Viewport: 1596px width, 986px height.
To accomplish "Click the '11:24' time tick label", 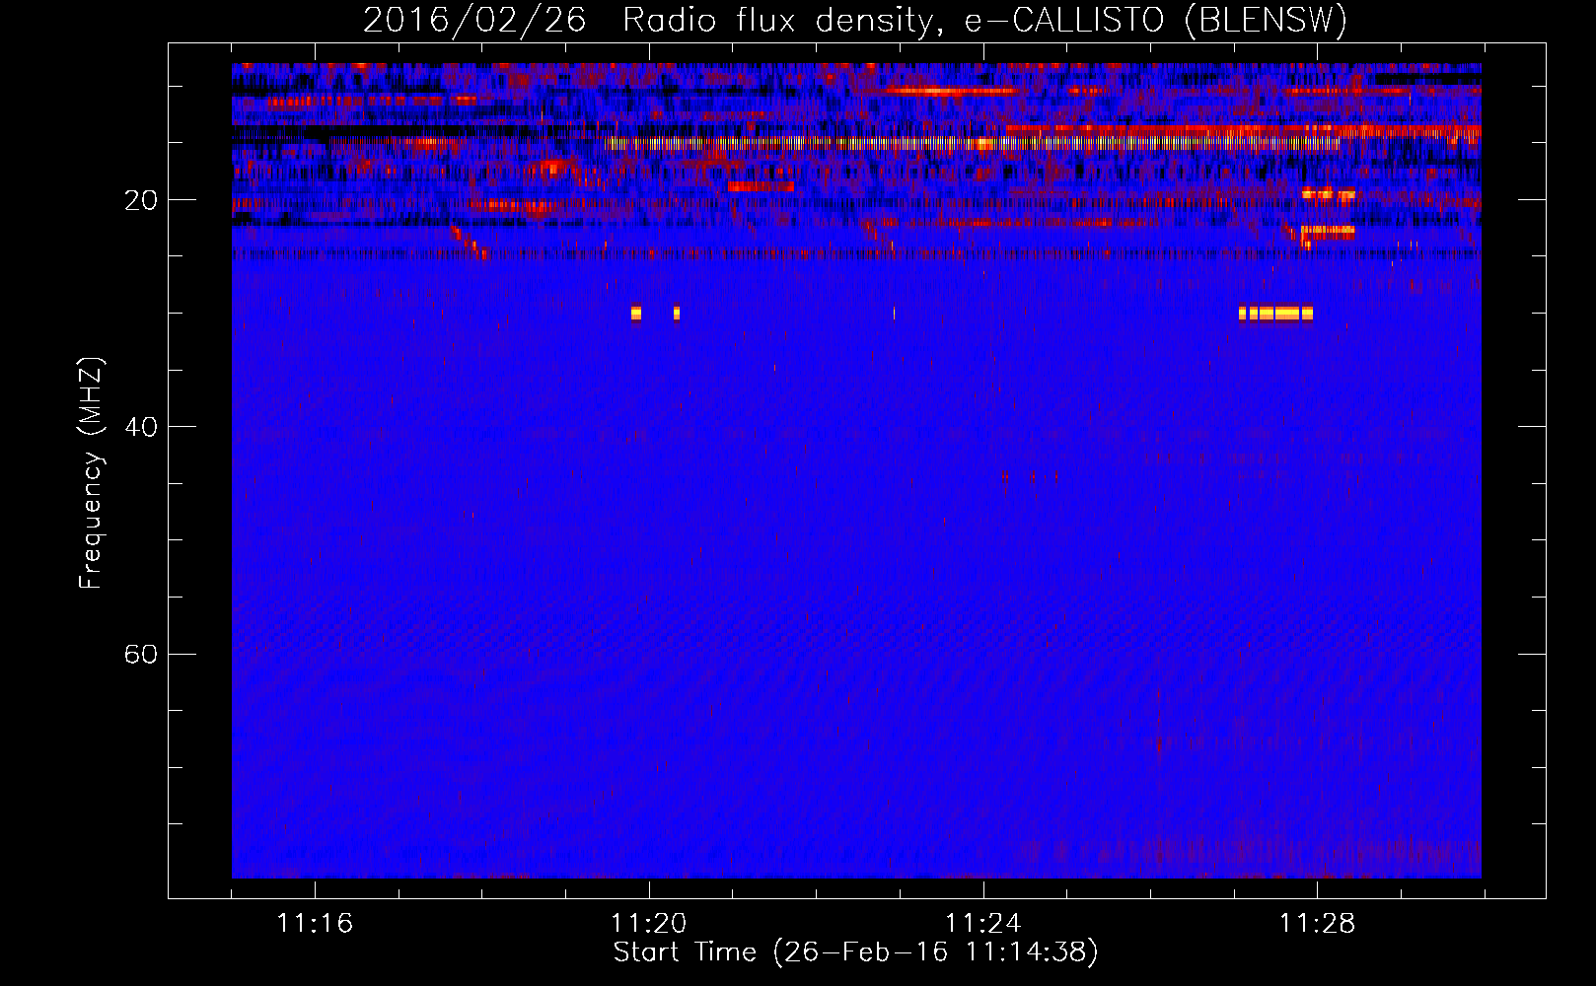I will click(982, 924).
